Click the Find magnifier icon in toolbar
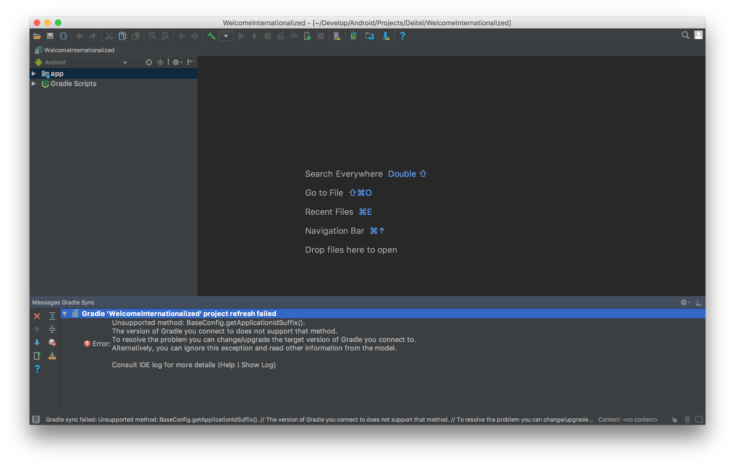The width and height of the screenshot is (735, 467). click(x=152, y=36)
